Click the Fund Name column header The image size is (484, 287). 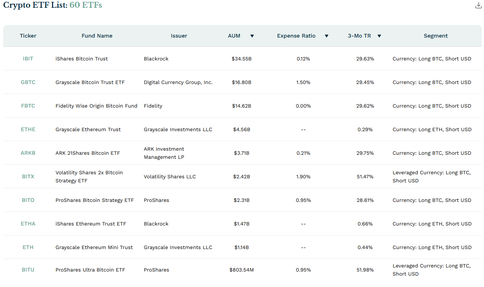coord(97,36)
